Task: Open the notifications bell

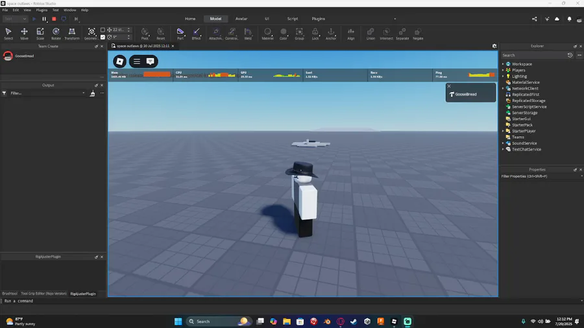Action: coord(569,19)
